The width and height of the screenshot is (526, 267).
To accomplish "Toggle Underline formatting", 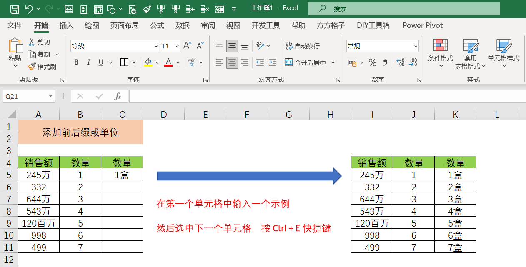I will coord(100,62).
